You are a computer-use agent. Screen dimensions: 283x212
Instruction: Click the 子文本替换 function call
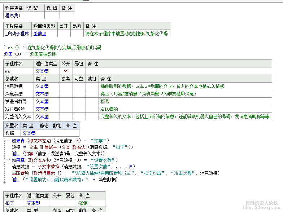pyautogui.click(x=48, y=167)
